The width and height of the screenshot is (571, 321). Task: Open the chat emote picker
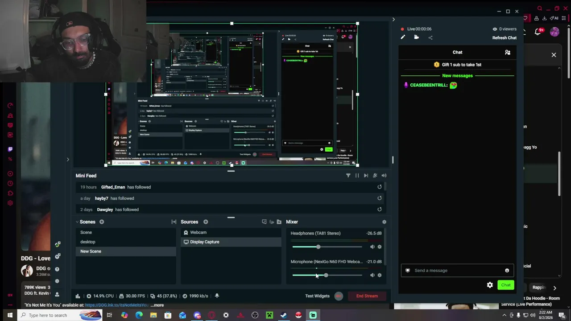click(507, 270)
